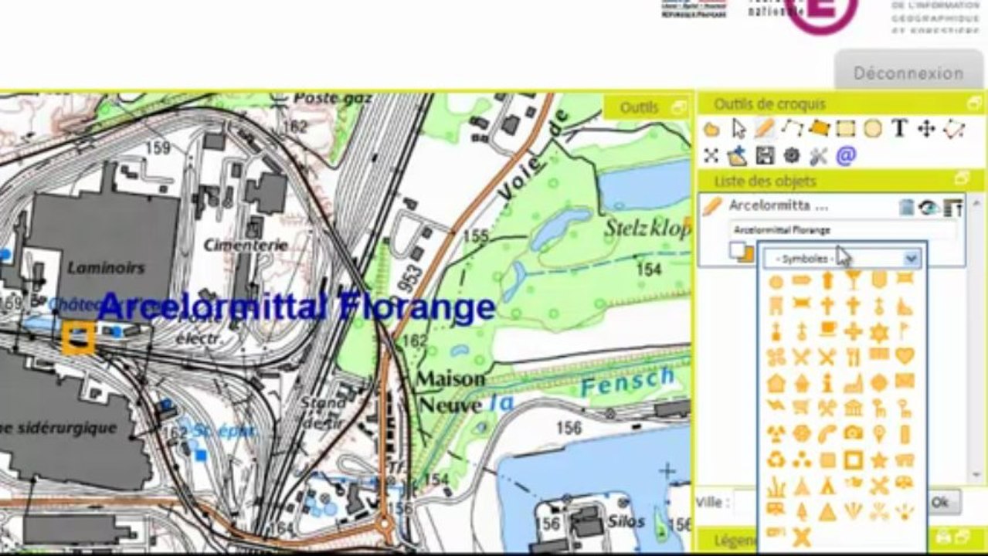Choose the radioactive hazard symbol
The image size is (988, 556).
(776, 434)
